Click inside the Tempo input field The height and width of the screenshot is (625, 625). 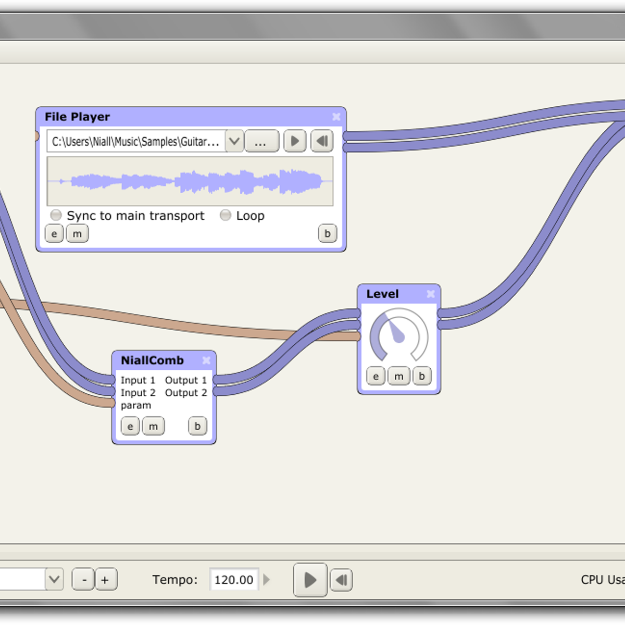click(x=234, y=579)
